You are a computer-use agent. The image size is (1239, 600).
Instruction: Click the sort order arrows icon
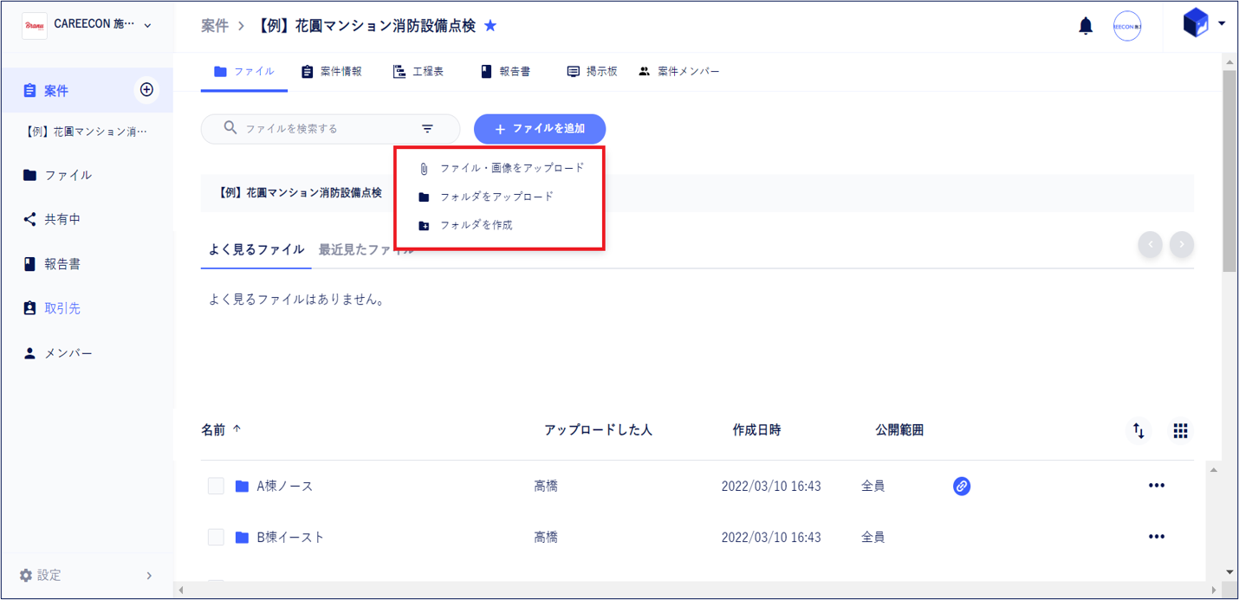[x=1138, y=430]
